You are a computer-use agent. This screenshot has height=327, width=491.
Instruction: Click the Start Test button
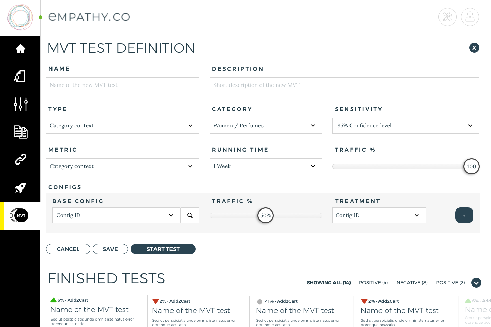tap(163, 249)
